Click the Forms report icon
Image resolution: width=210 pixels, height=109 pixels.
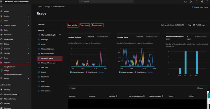(39, 44)
